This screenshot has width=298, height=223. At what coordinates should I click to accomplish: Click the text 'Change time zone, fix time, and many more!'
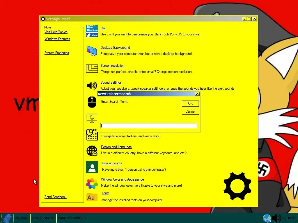(131, 136)
